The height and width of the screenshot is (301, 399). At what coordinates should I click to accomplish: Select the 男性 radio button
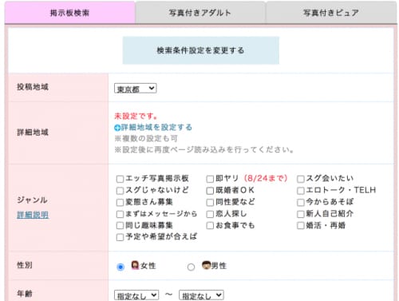click(x=191, y=267)
